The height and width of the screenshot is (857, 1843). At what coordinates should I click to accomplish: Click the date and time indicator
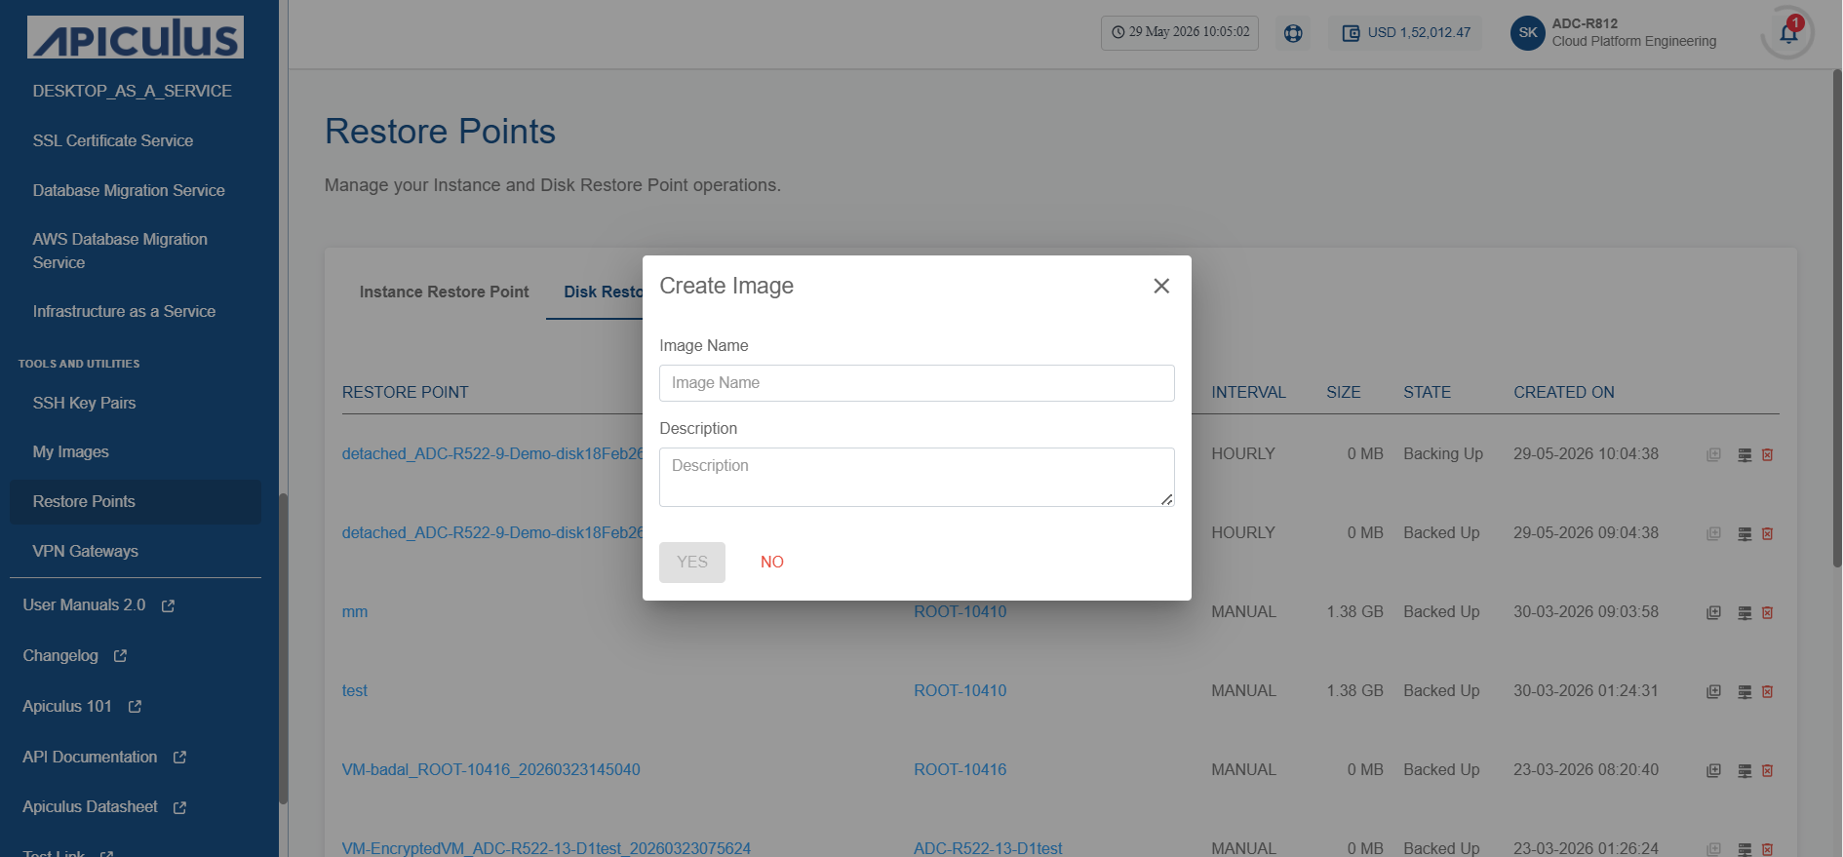pos(1180,32)
